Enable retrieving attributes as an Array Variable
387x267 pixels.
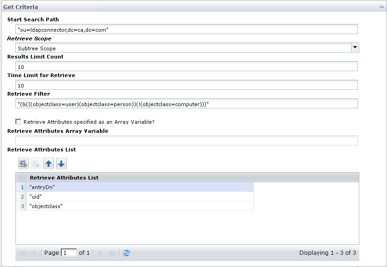(x=18, y=121)
